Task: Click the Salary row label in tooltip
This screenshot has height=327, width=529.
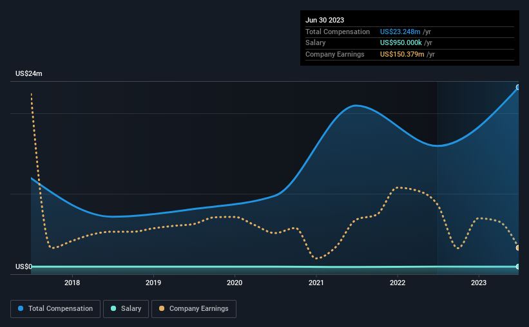Action: tap(316, 43)
